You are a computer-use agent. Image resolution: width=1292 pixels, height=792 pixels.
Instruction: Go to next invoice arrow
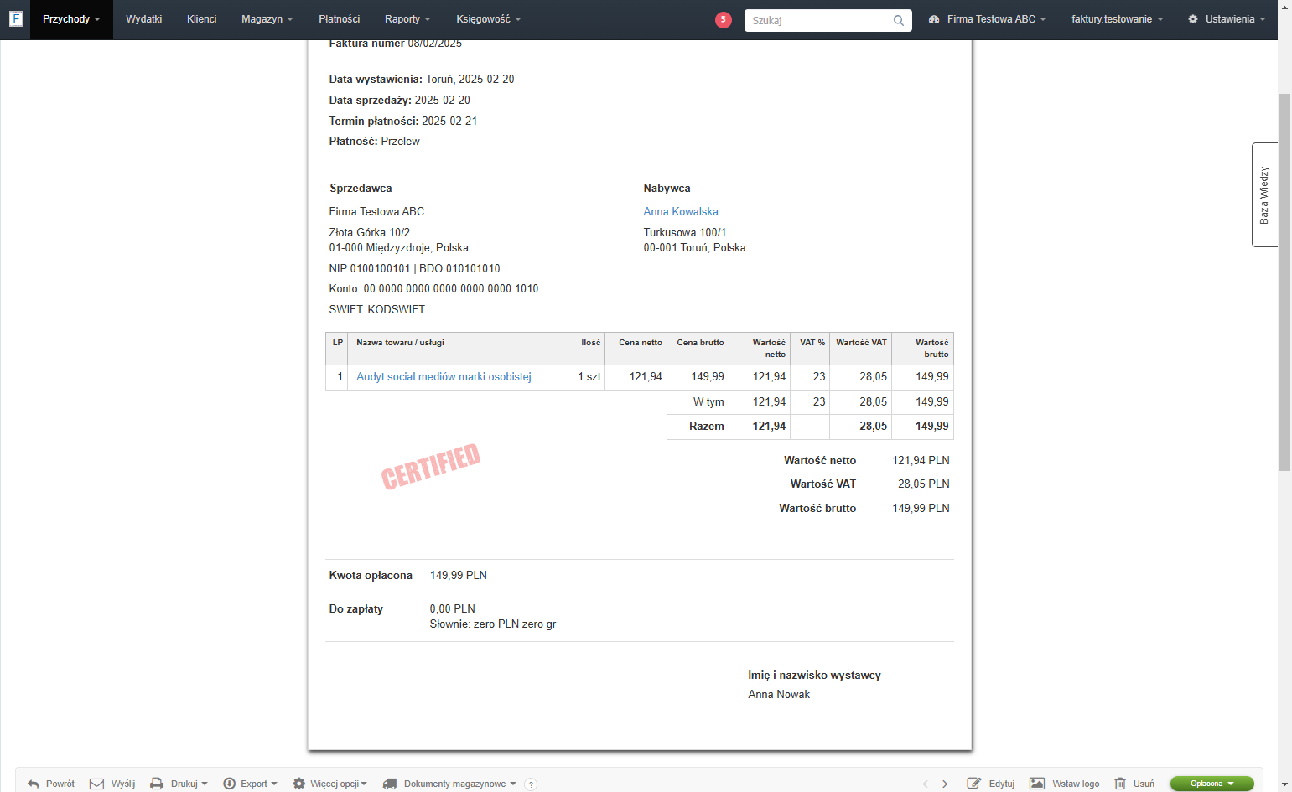(x=945, y=784)
